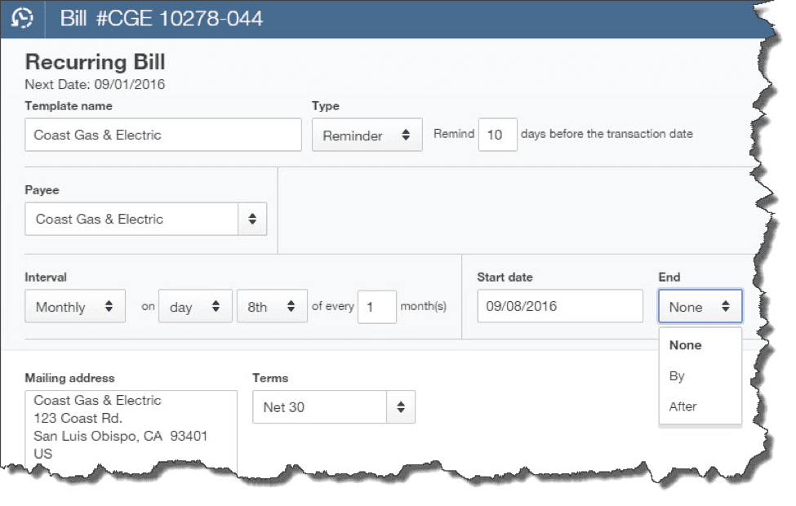Click the Bill #CGE 10278-044 title bar
The image size is (796, 506).
163,16
